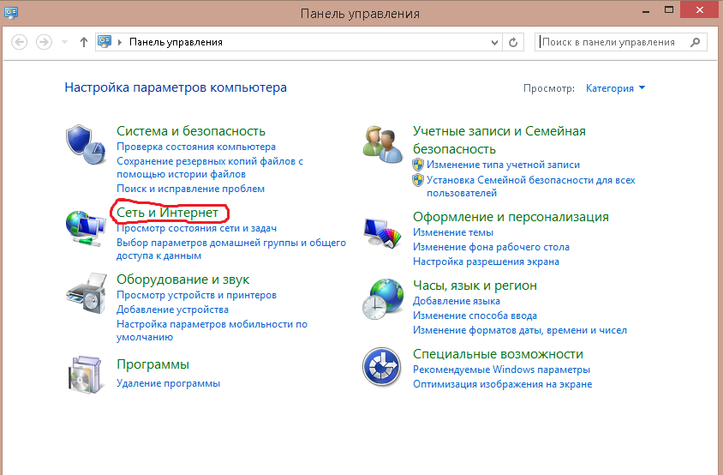Open Специальные возможности category
Screen dimensions: 723x475
(498, 354)
